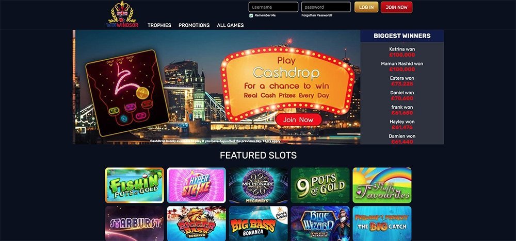Select the 9 Pots of Gold game

320,185
